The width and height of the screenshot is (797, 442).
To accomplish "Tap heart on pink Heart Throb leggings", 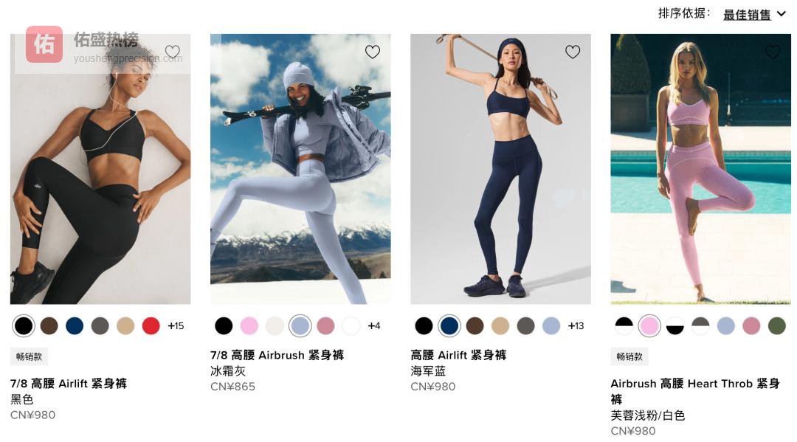I will tap(773, 52).
